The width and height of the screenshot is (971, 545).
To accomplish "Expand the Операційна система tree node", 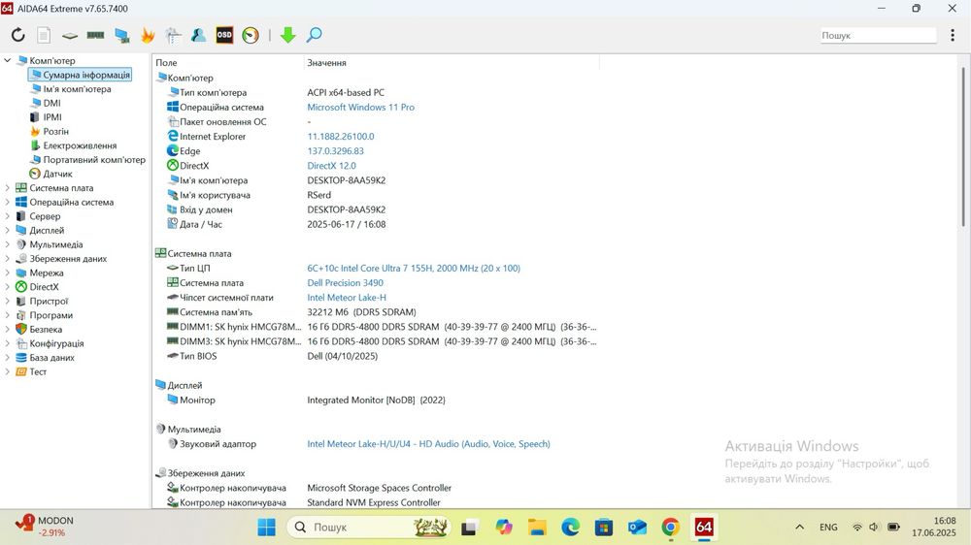I will click(8, 203).
